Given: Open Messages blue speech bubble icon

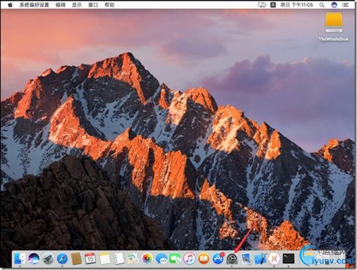Looking at the screenshot, I should (x=161, y=259).
